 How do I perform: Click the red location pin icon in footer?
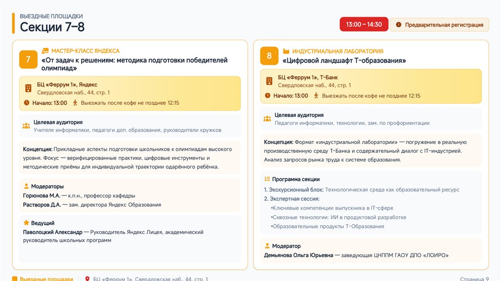[87, 279]
